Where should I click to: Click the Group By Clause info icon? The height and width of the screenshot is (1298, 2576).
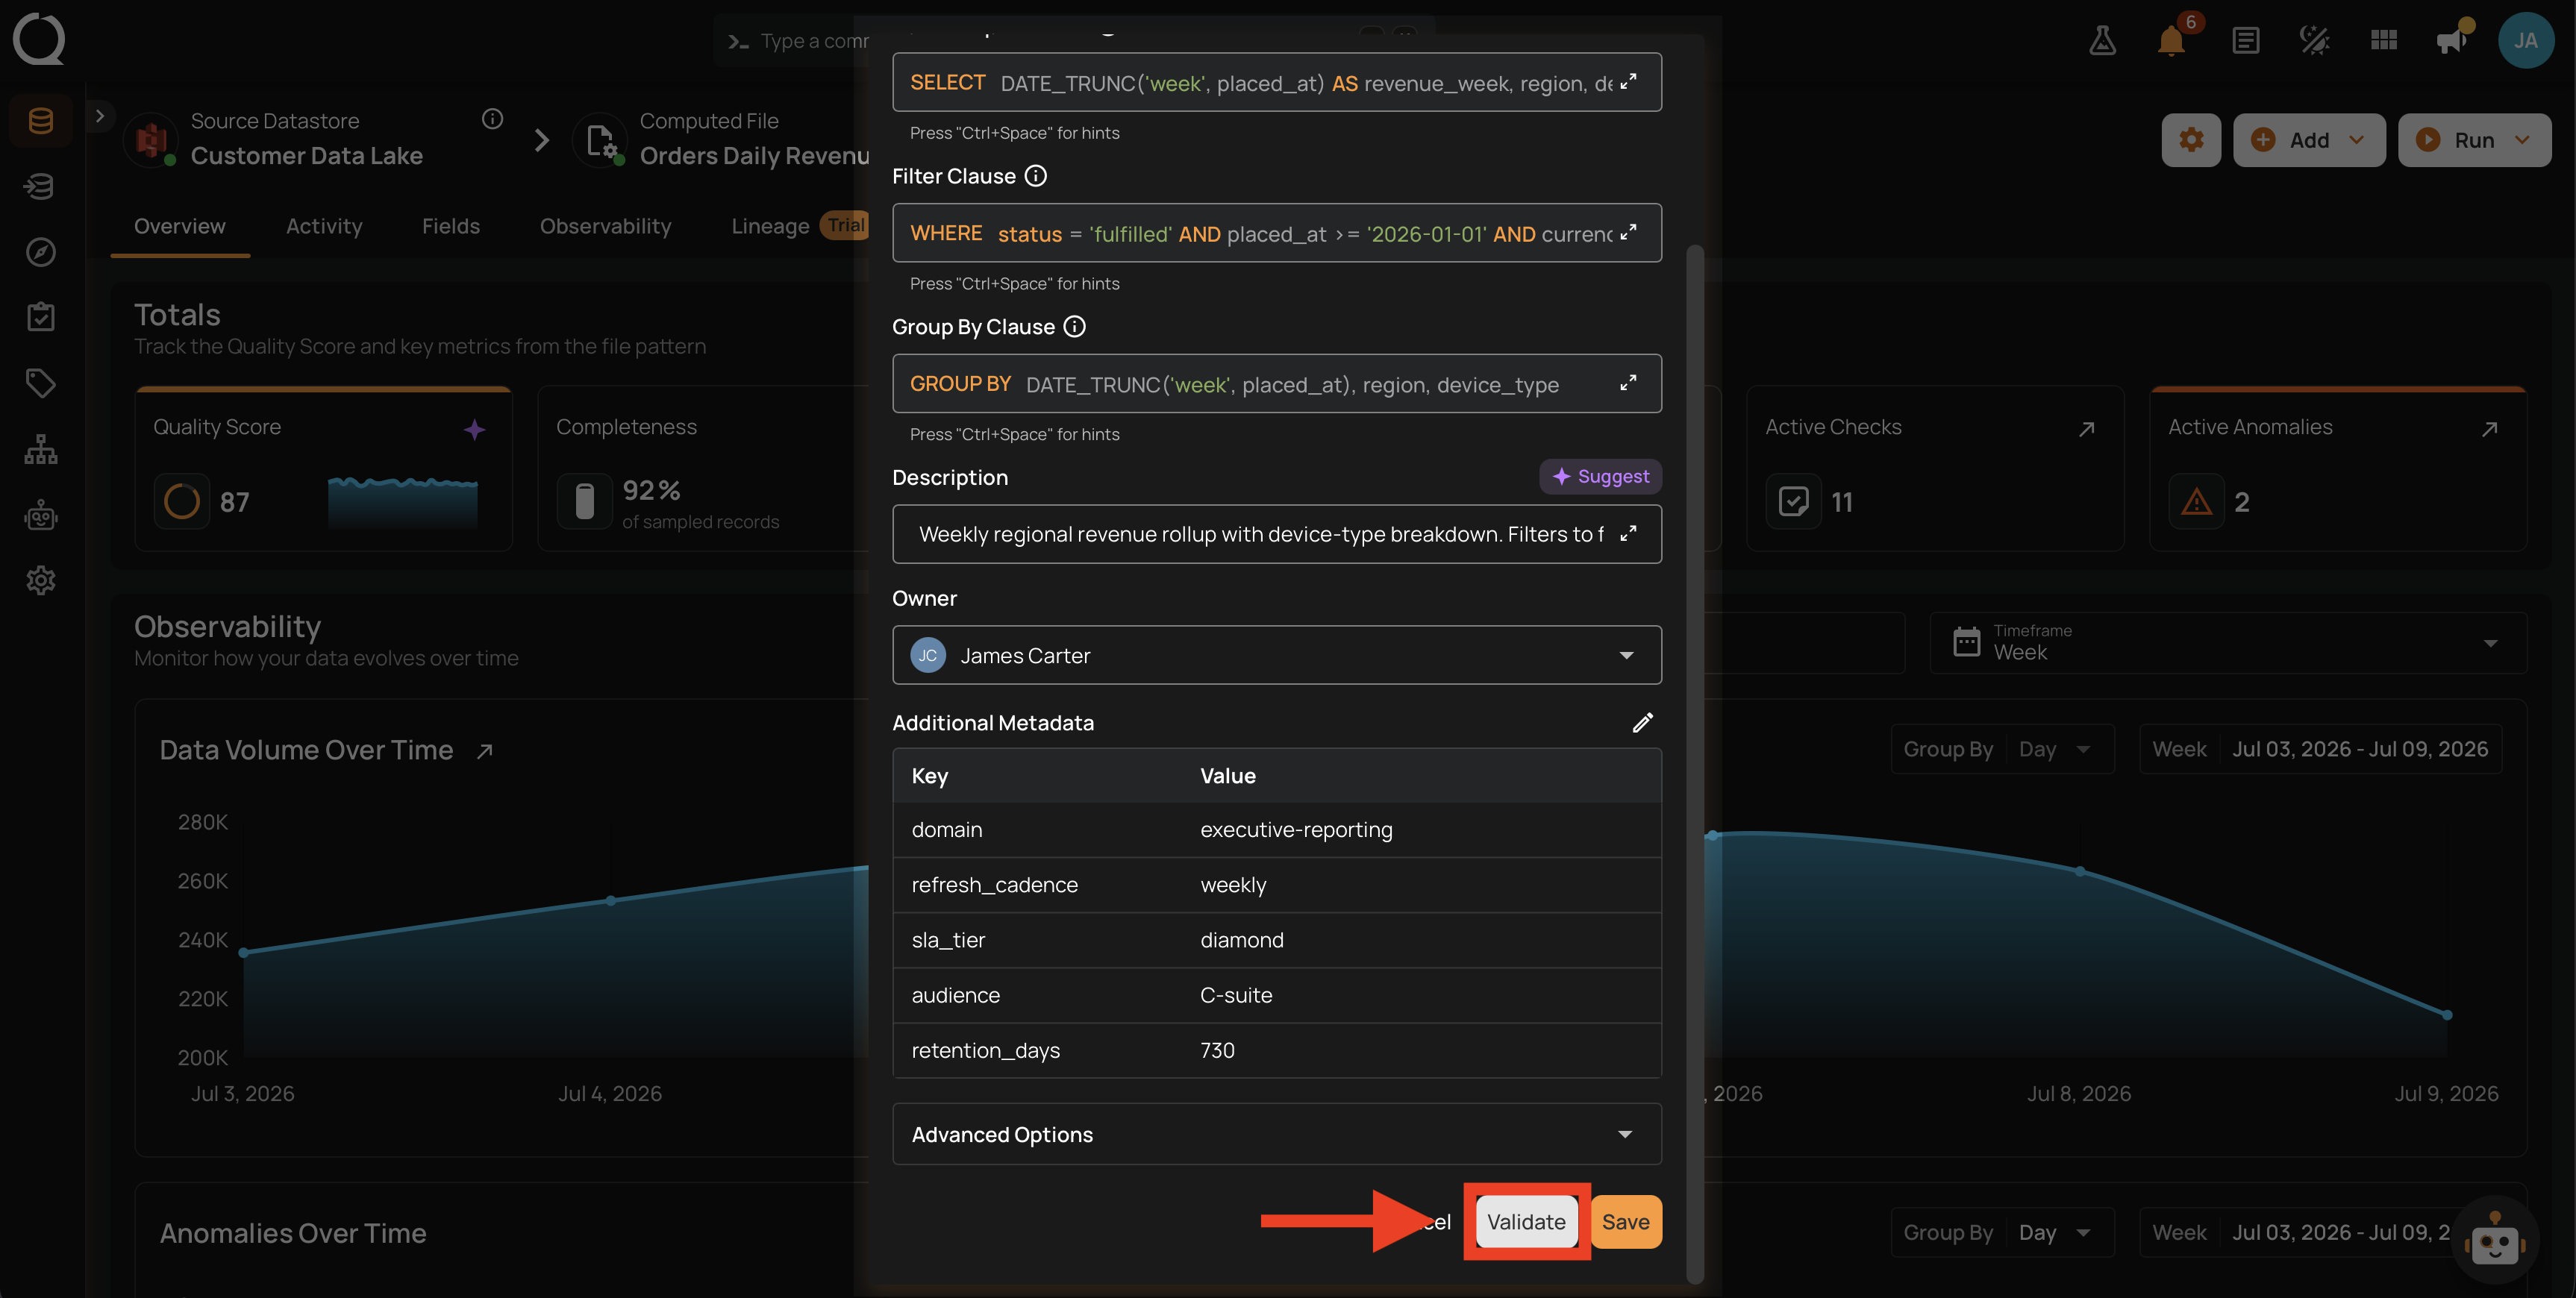pos(1074,327)
